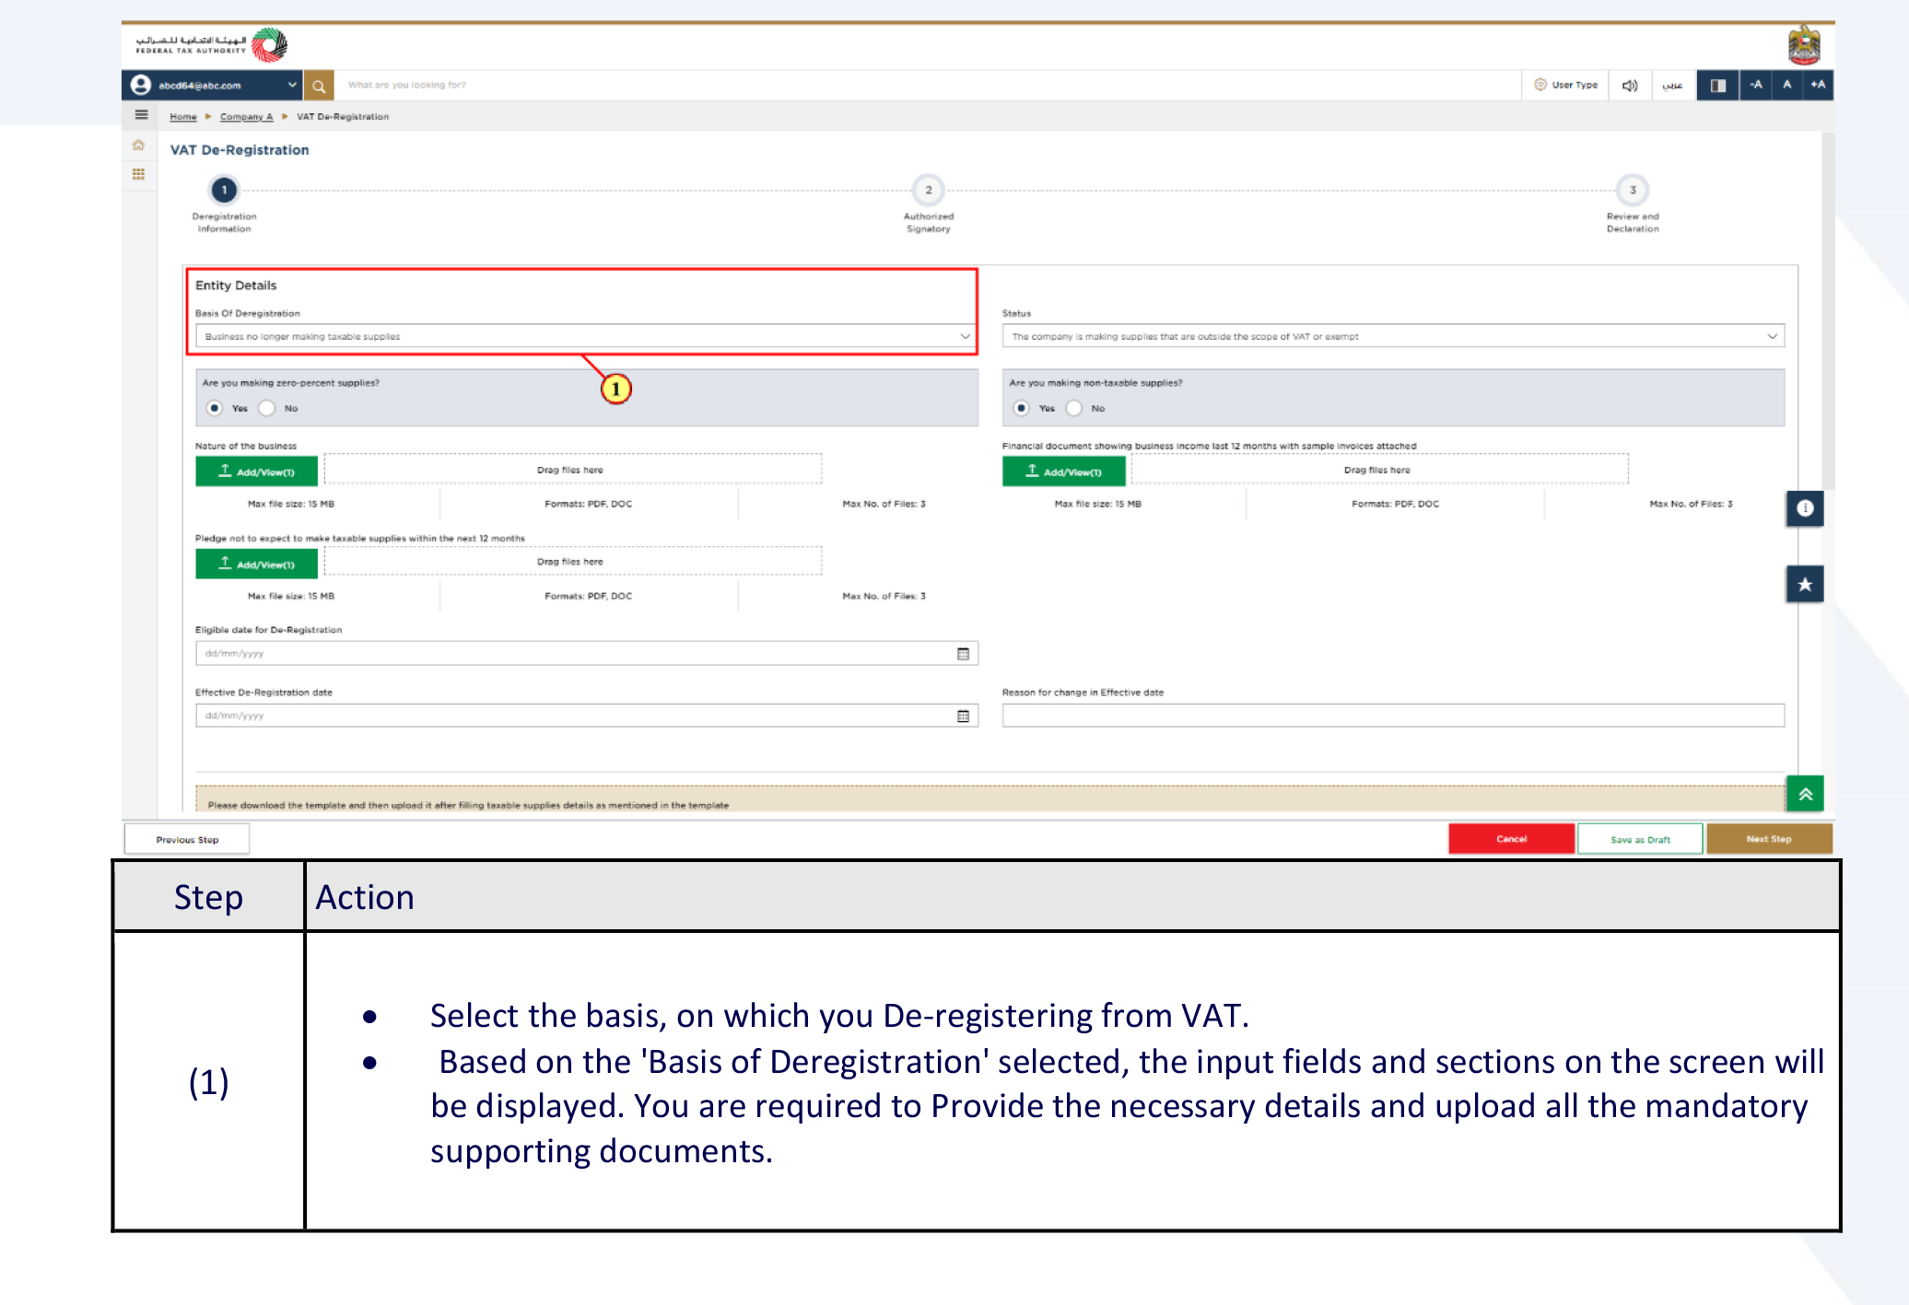Click the Company A breadcrumb link
The image size is (1909, 1305).
click(246, 117)
